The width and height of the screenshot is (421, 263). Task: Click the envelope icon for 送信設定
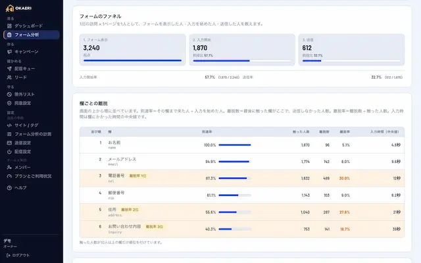pos(9,143)
